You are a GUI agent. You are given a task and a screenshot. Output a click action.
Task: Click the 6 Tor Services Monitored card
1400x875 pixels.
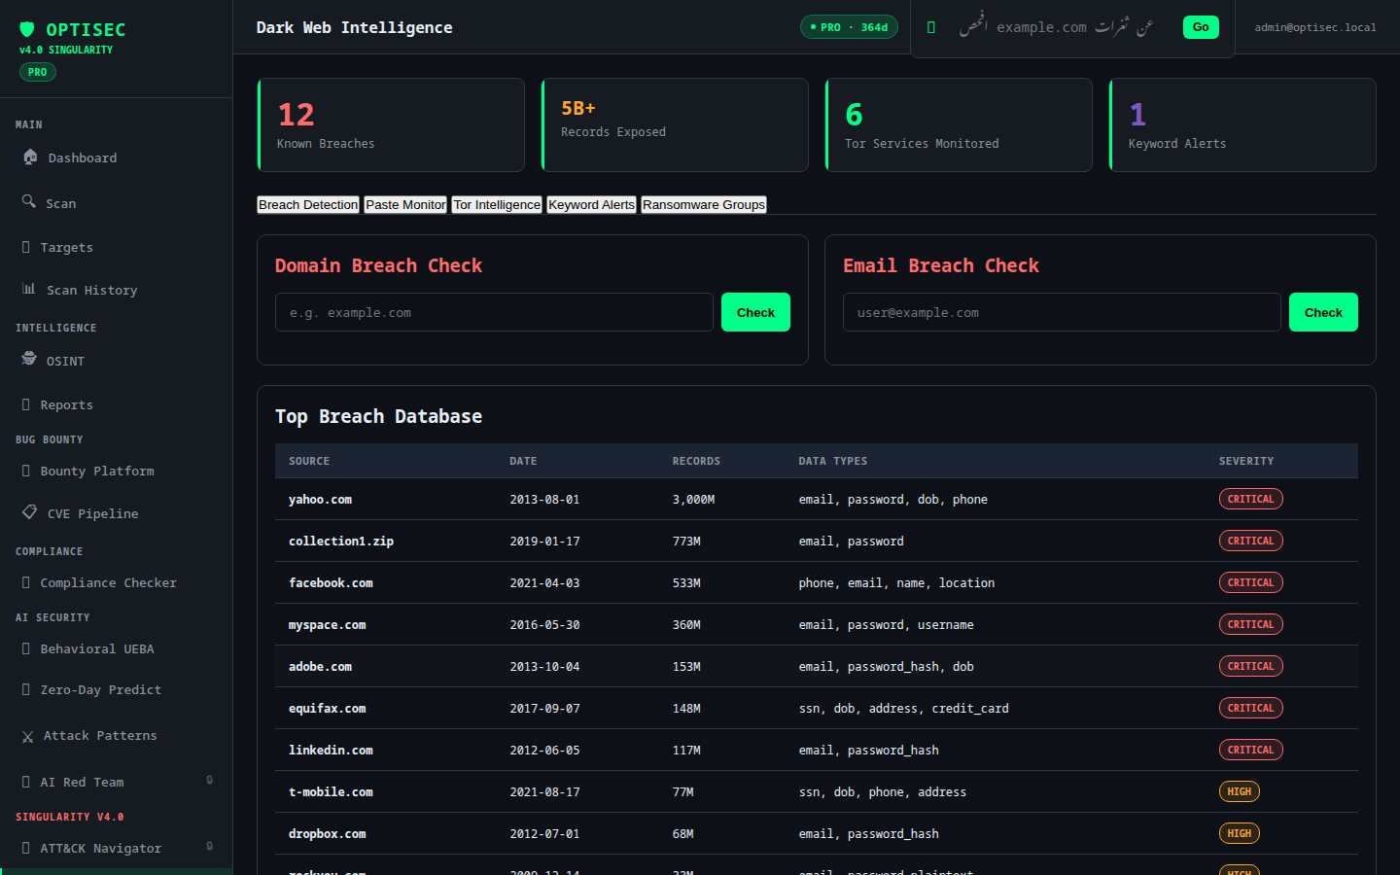pyautogui.click(x=959, y=125)
